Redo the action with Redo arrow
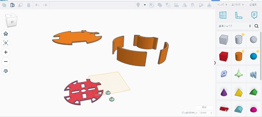This screenshot has width=262, height=117. pos(45,5)
